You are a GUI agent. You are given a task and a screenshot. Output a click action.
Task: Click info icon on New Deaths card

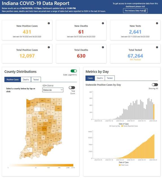click(103, 23)
